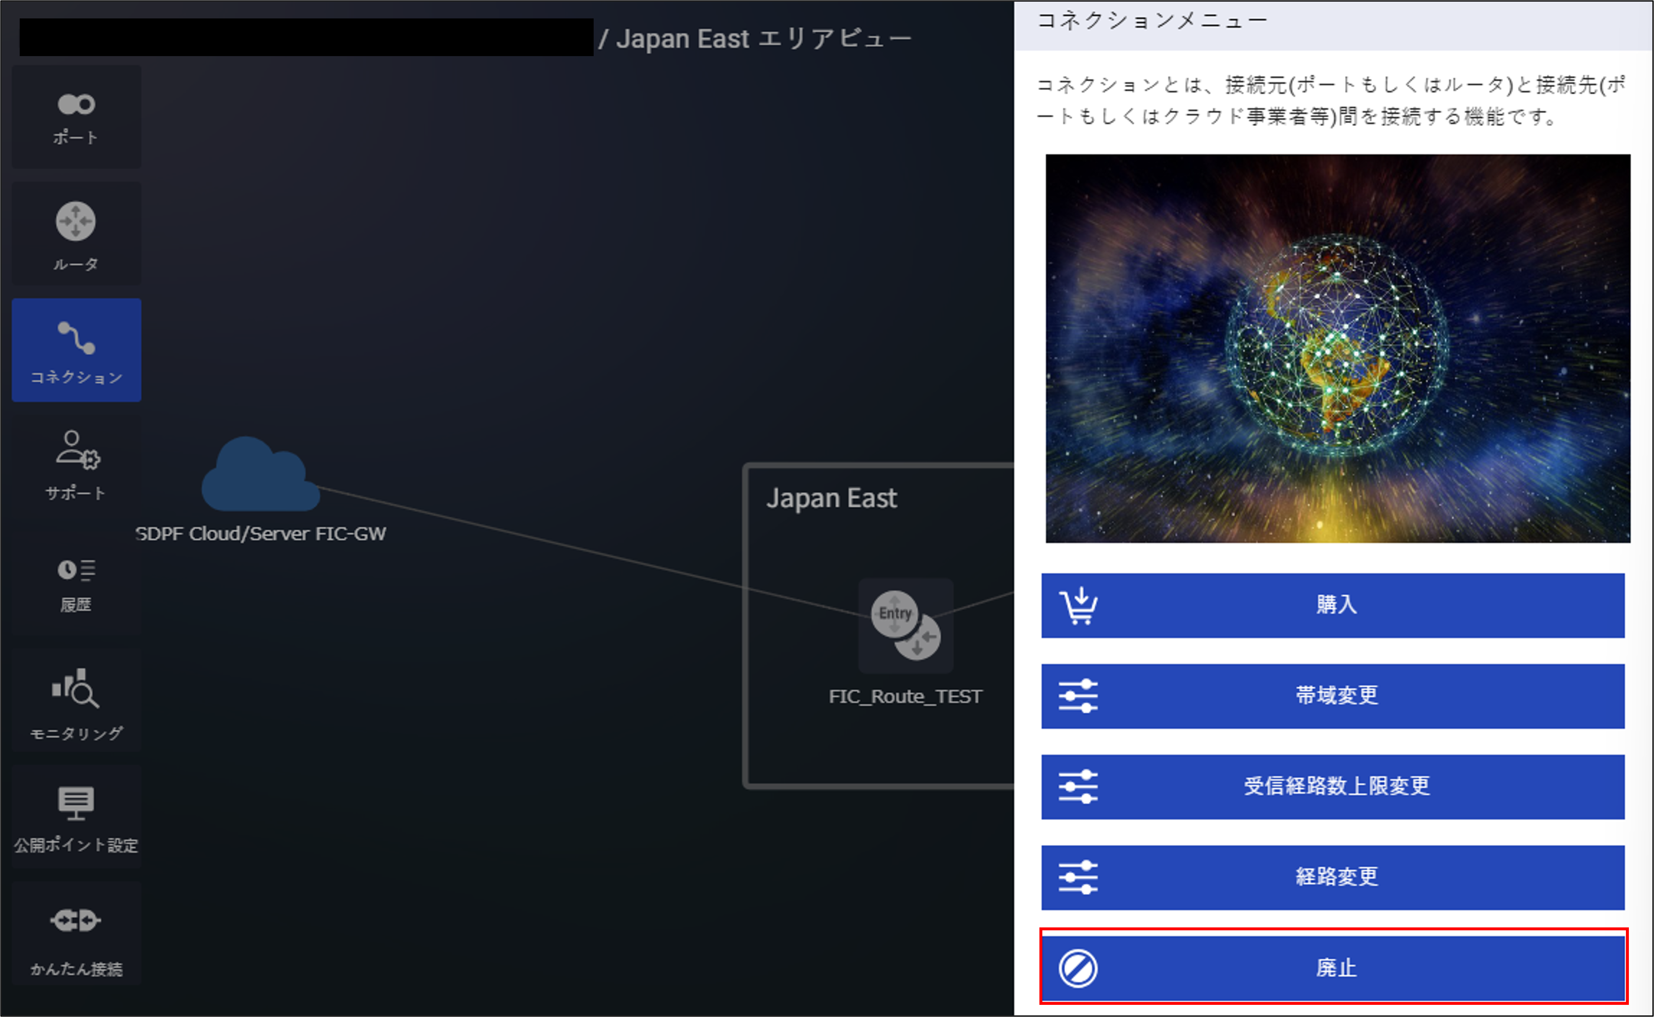Select the コネクション sidebar item
The height and width of the screenshot is (1017, 1654).
pos(76,350)
